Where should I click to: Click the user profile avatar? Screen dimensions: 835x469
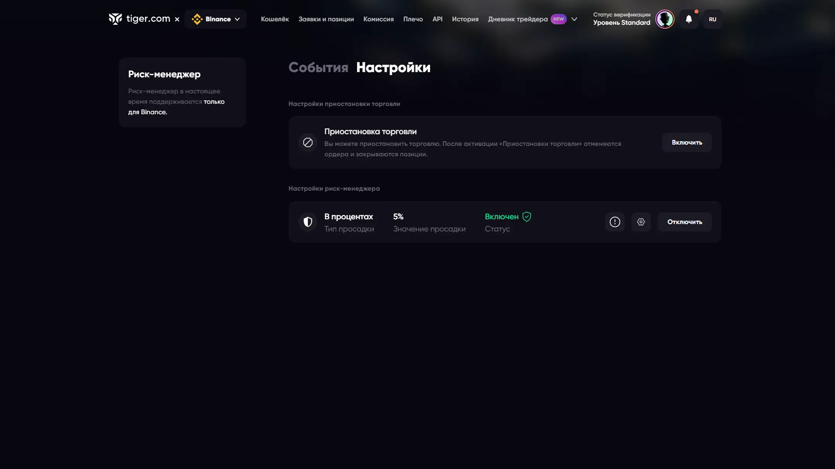click(x=665, y=19)
